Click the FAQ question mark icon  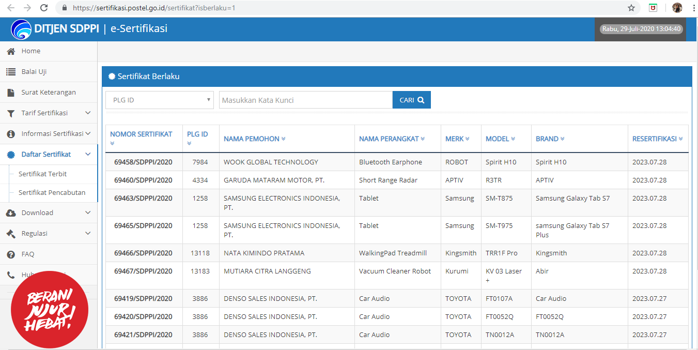[x=11, y=254]
